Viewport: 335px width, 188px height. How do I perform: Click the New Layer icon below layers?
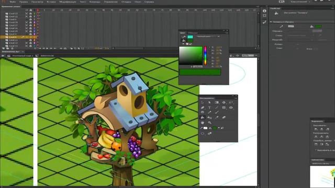point(3,49)
